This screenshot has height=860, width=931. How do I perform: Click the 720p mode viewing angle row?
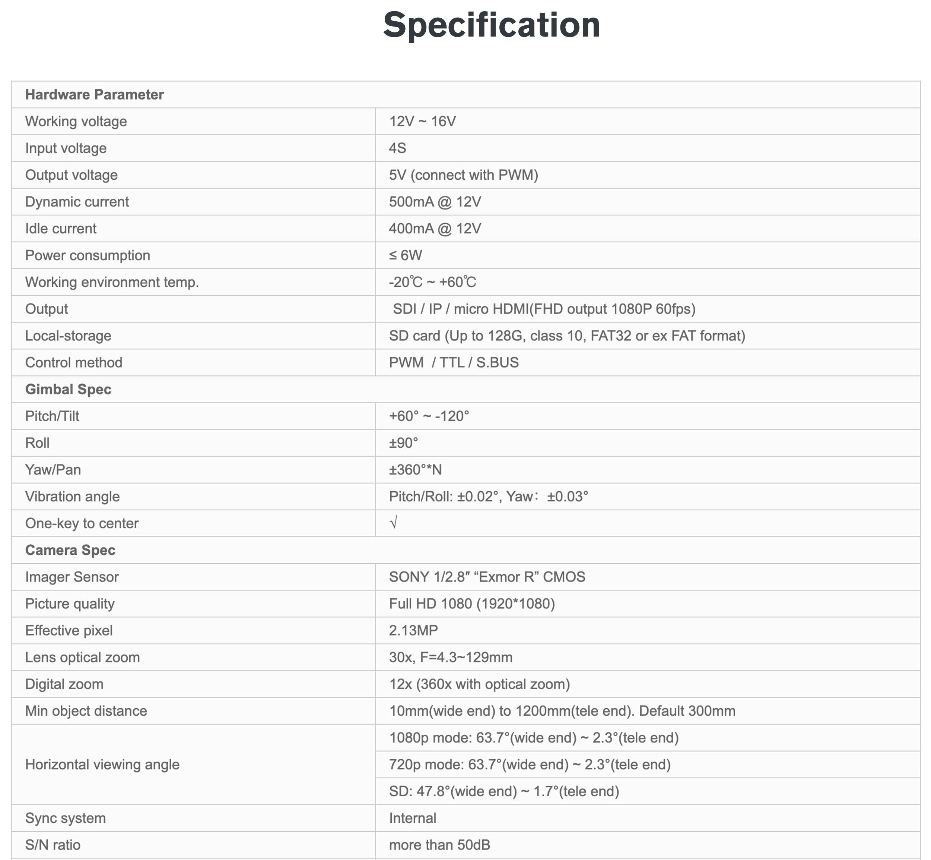tap(530, 765)
